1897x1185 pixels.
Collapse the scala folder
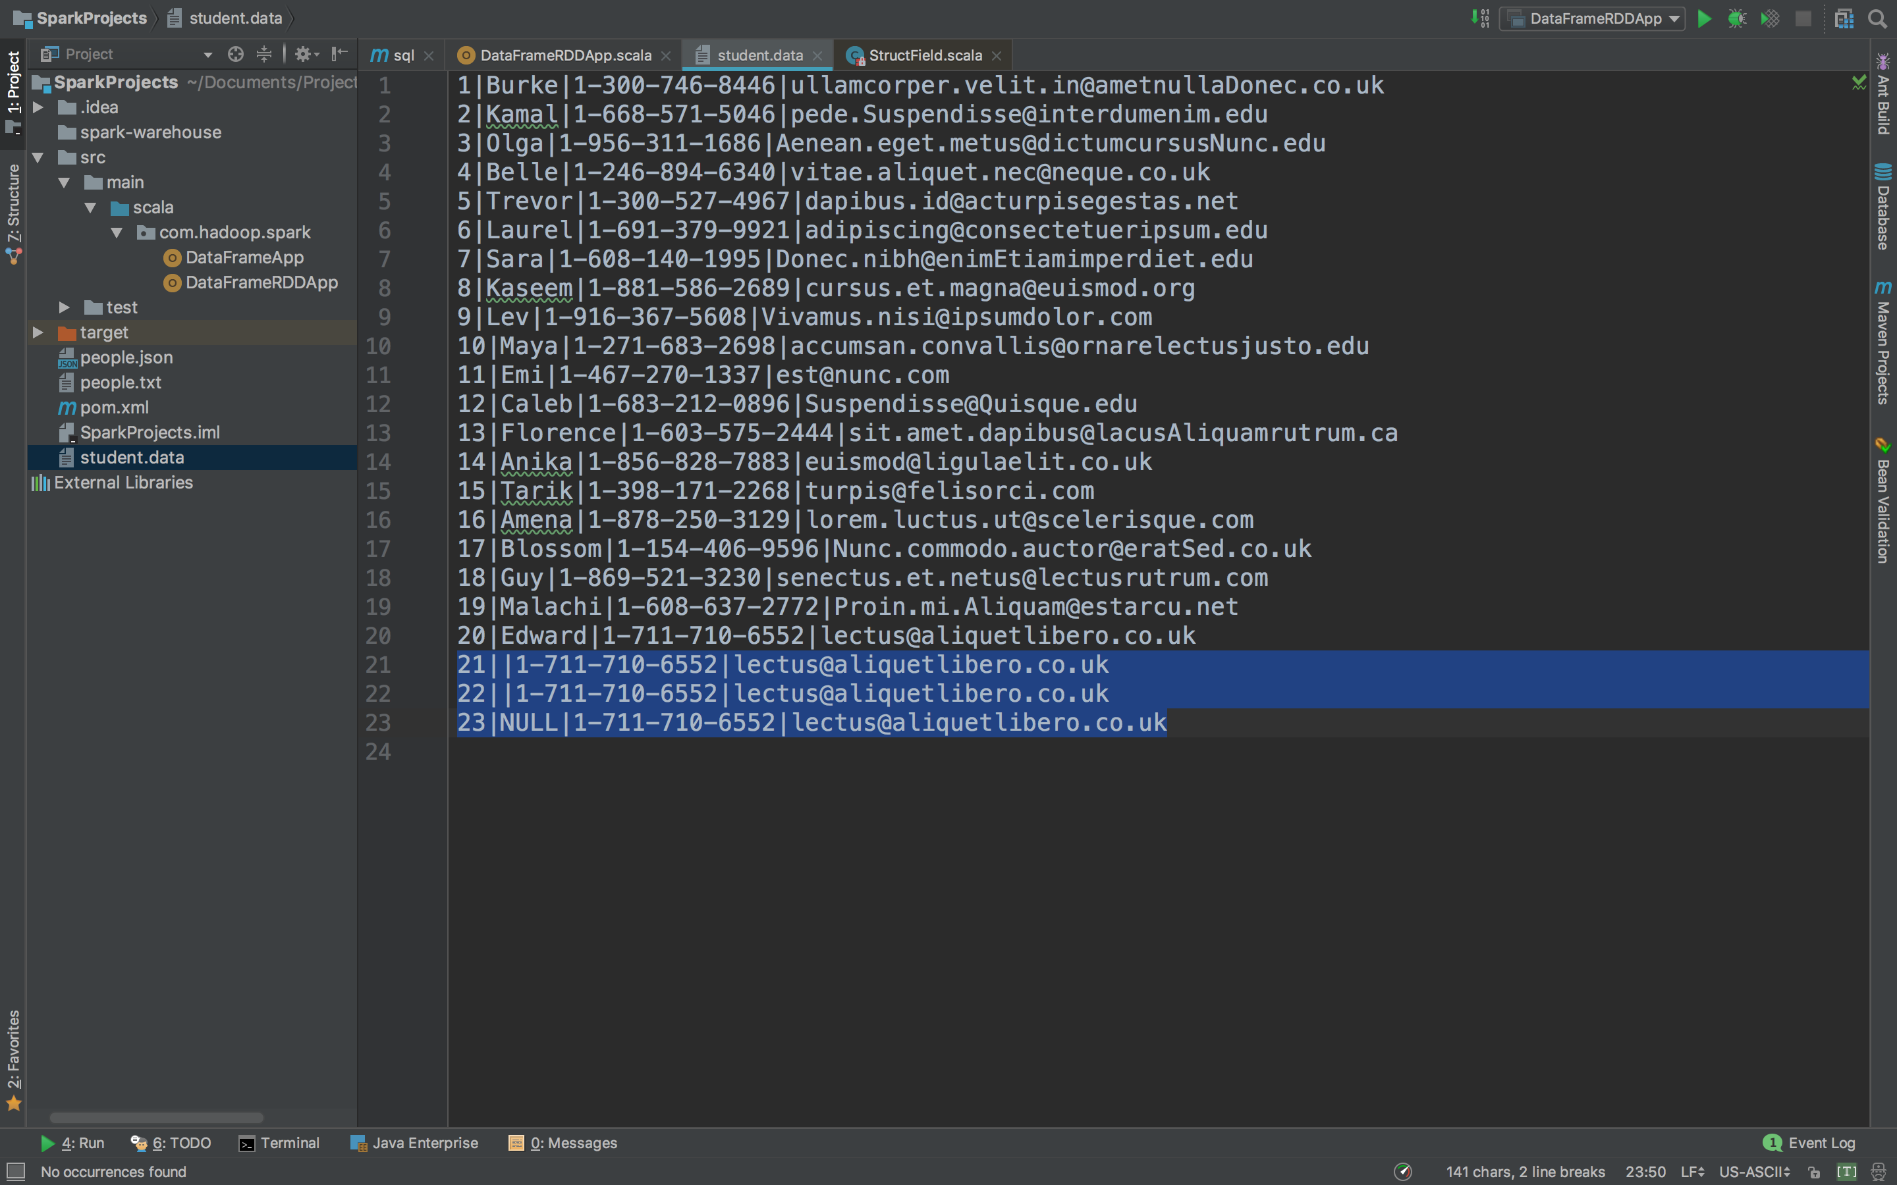90,207
